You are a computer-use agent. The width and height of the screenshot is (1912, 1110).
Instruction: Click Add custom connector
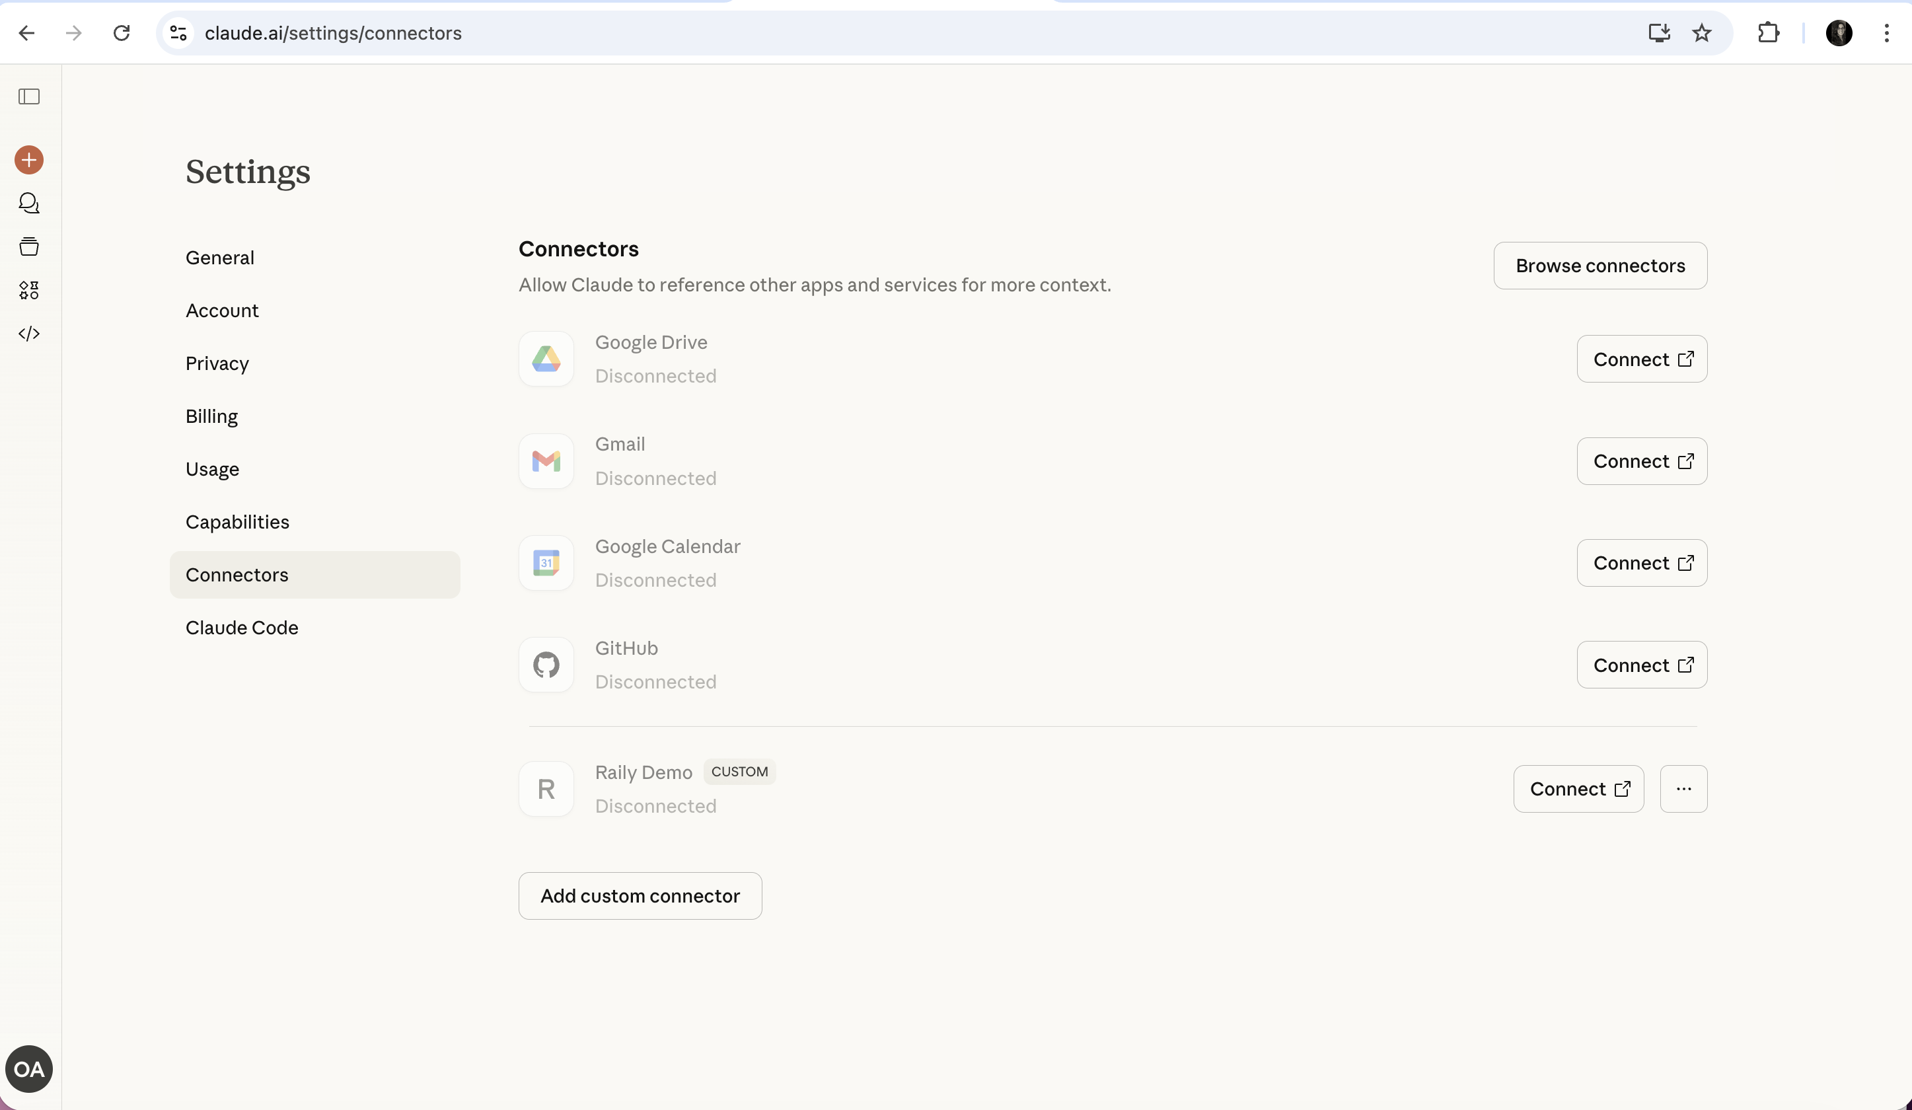coord(640,895)
